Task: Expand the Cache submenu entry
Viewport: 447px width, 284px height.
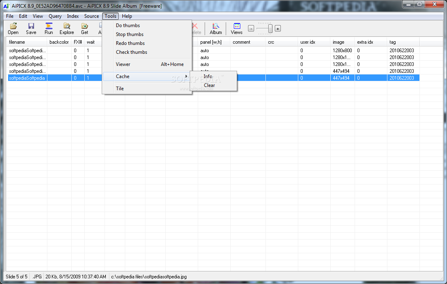Action: [x=147, y=76]
